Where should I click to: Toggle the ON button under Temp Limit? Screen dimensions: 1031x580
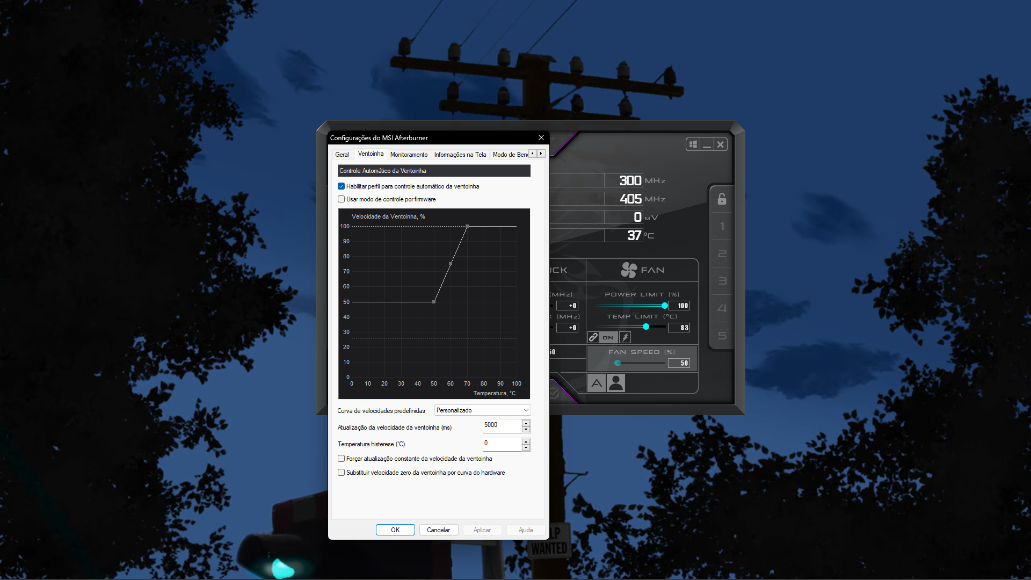(608, 337)
